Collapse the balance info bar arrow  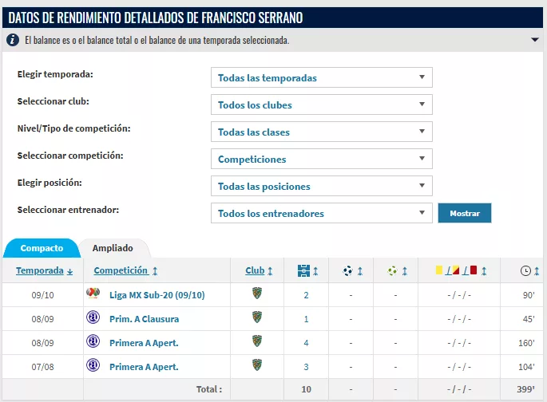pos(535,40)
